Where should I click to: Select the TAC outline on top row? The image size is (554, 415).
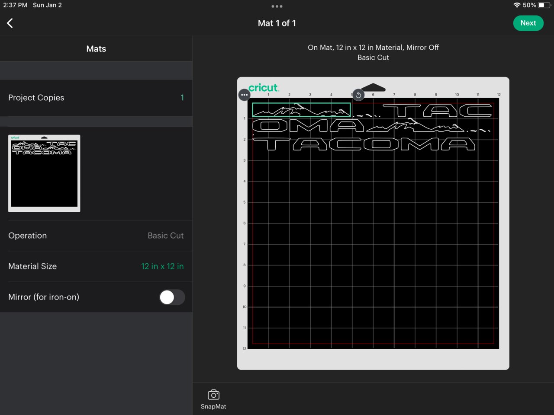point(437,111)
